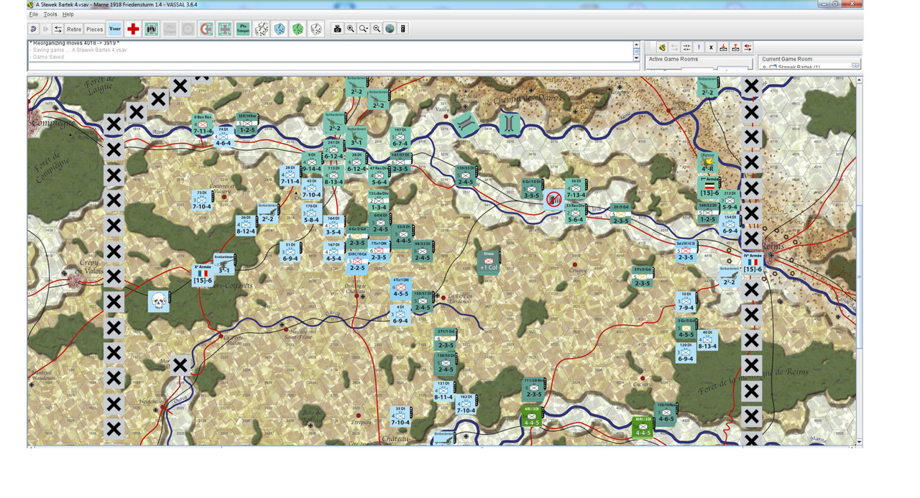This screenshot has height=498, width=920.
Task: Click the grayed disconnect arrows icon
Action: (x=674, y=47)
